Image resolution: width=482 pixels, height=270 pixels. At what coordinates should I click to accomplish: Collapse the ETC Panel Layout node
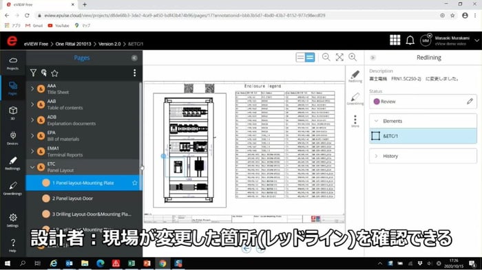pyautogui.click(x=32, y=167)
